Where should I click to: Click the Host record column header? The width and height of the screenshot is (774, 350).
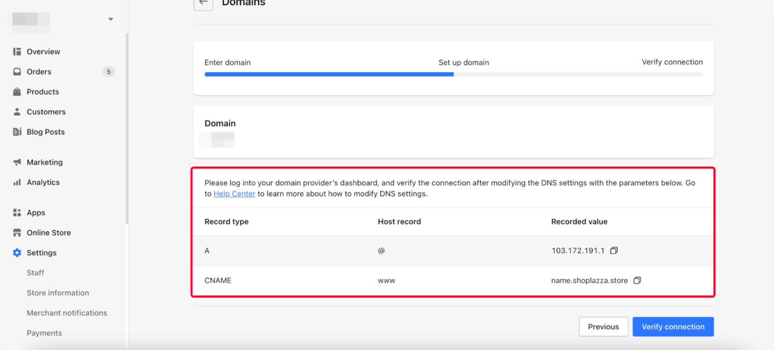[399, 221]
